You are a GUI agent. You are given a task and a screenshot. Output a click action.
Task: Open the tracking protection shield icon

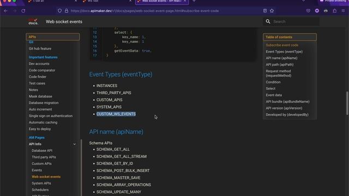tap(59, 11)
